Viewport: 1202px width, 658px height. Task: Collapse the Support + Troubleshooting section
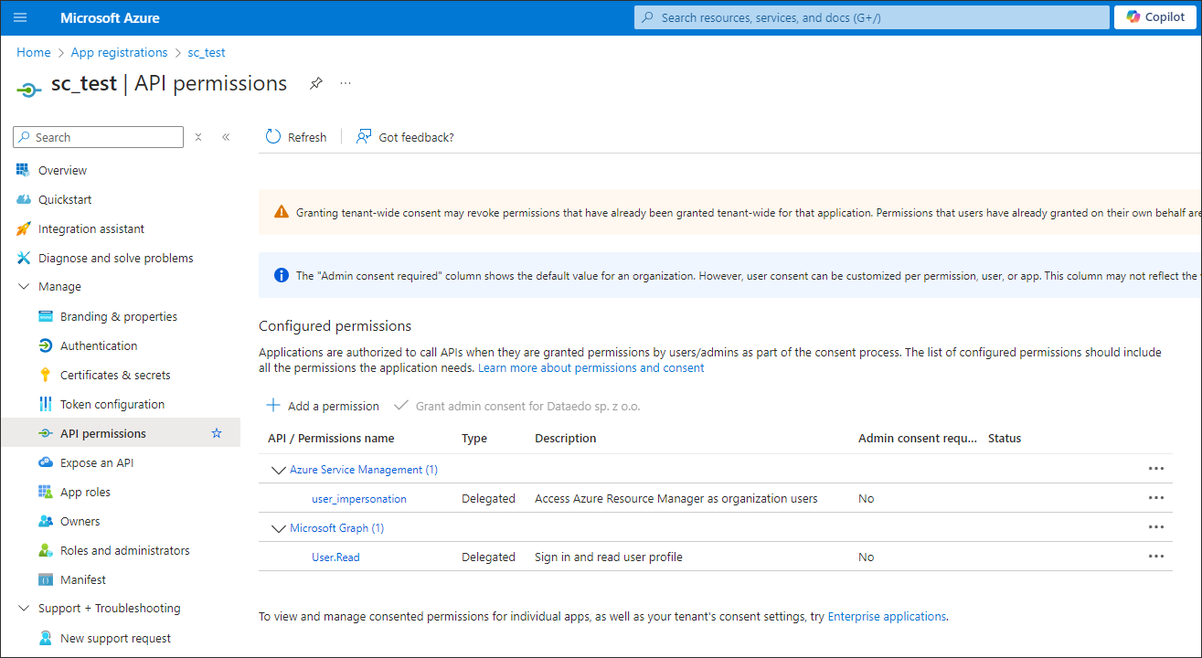[x=24, y=609]
